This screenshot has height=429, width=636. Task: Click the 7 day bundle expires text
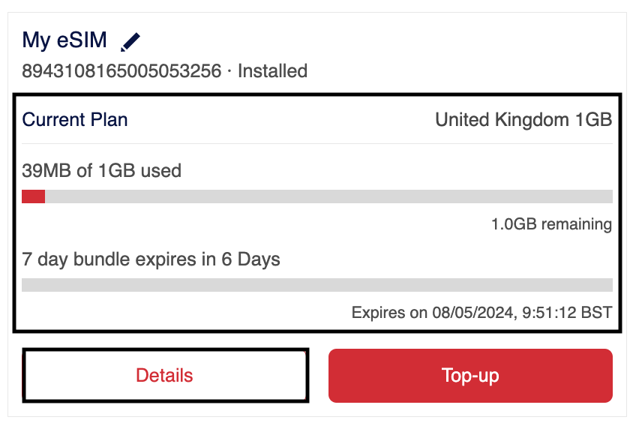(151, 260)
